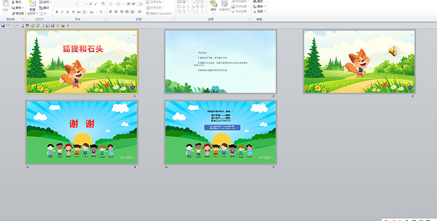The width and height of the screenshot is (437, 221).
Task: Open the Paragraph dialog launcher
Action: tap(174, 19)
